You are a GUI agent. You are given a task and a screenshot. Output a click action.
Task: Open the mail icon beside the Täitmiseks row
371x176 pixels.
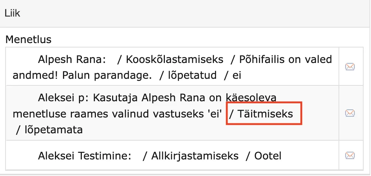click(350, 113)
